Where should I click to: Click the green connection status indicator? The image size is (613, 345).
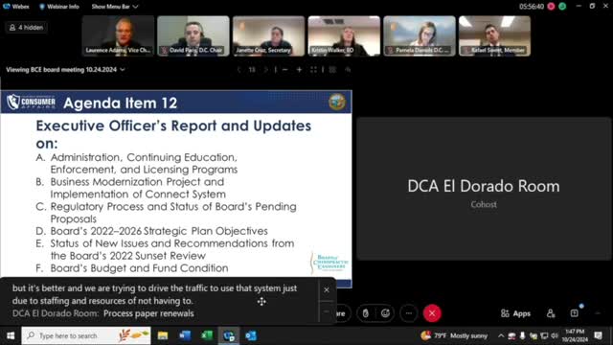[x=562, y=7]
